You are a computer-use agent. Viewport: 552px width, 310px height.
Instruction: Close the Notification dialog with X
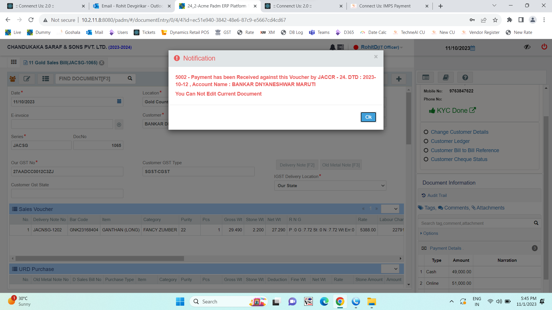point(376,57)
